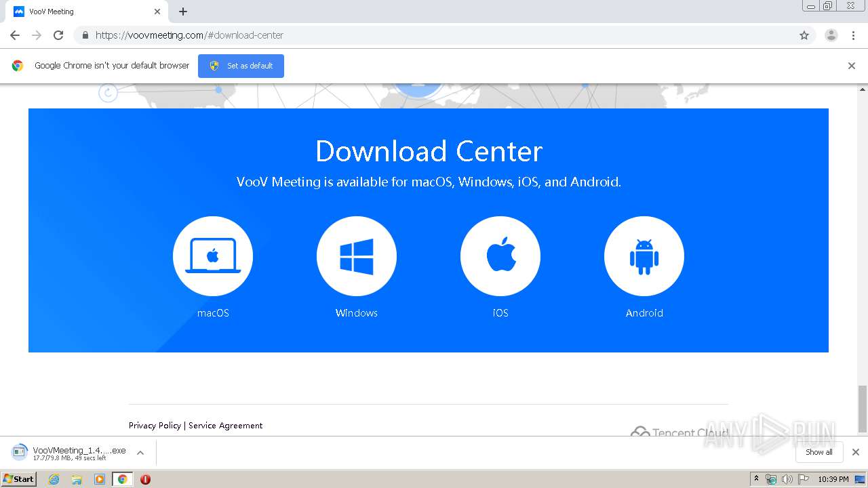Click the macOS text label
The image size is (868, 488).
213,313
